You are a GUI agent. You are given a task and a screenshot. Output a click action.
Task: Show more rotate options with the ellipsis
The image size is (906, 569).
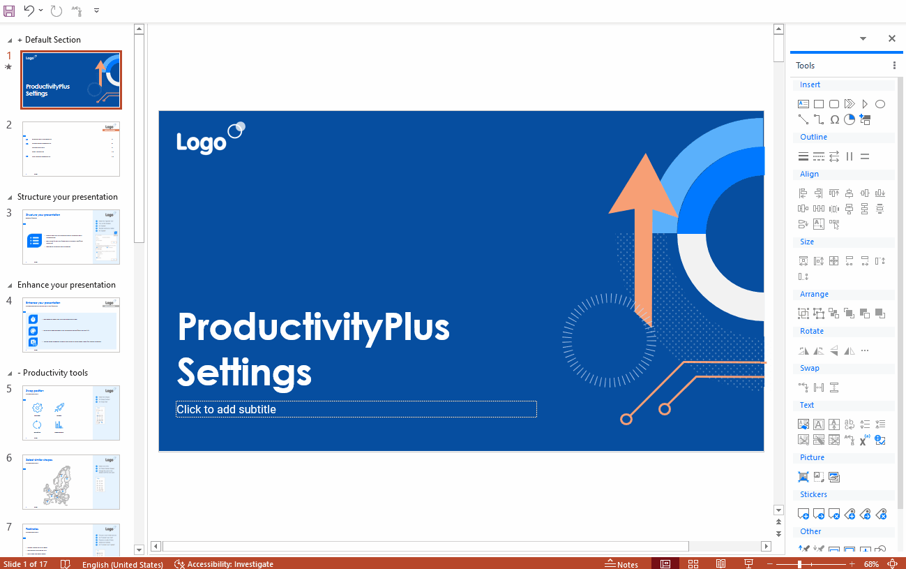pyautogui.click(x=865, y=350)
